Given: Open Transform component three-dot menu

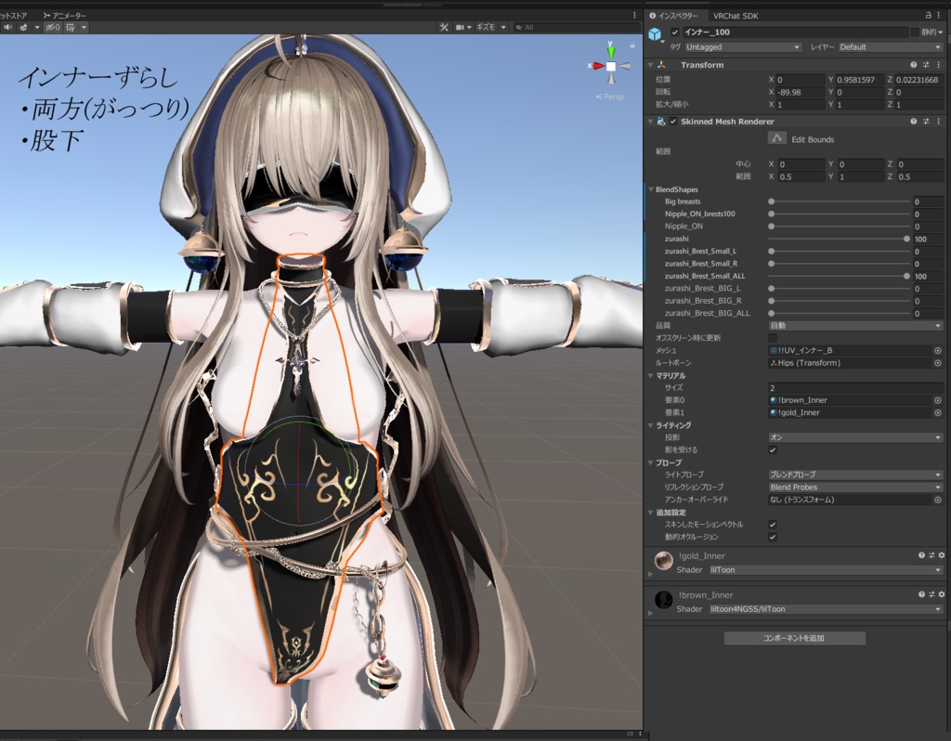Looking at the screenshot, I should [939, 65].
